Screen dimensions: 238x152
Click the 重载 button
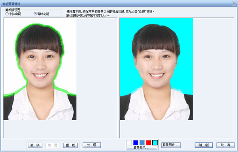[x=71, y=145]
